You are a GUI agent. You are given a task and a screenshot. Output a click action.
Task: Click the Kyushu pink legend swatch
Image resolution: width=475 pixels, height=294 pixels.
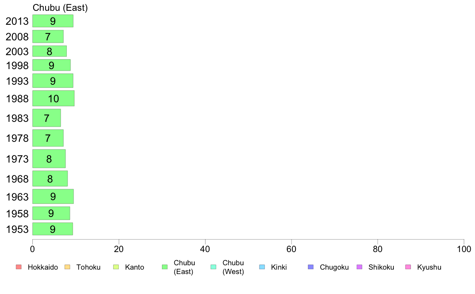[x=408, y=267]
